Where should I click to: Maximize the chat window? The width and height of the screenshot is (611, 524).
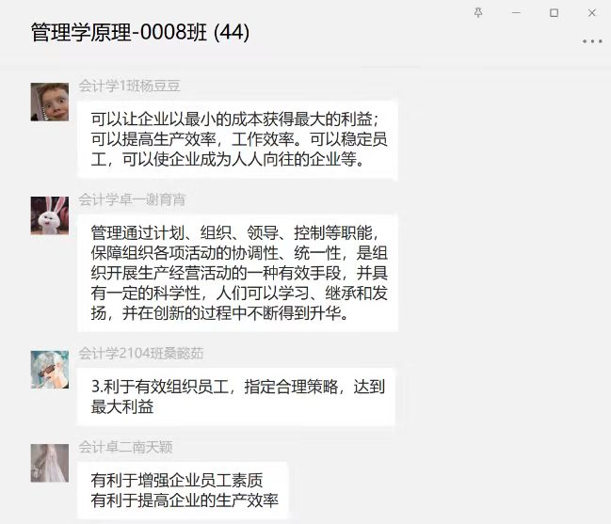click(x=554, y=13)
